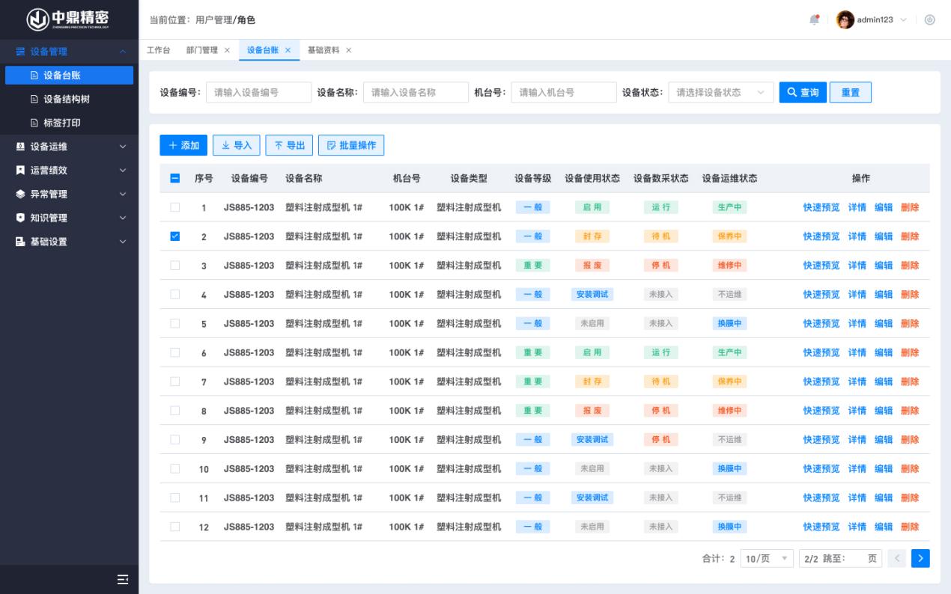The image size is (951, 594).
Task: Uncheck the row 2 checkbox
Action: (175, 236)
